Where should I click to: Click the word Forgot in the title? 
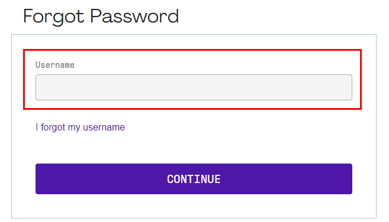(x=54, y=17)
